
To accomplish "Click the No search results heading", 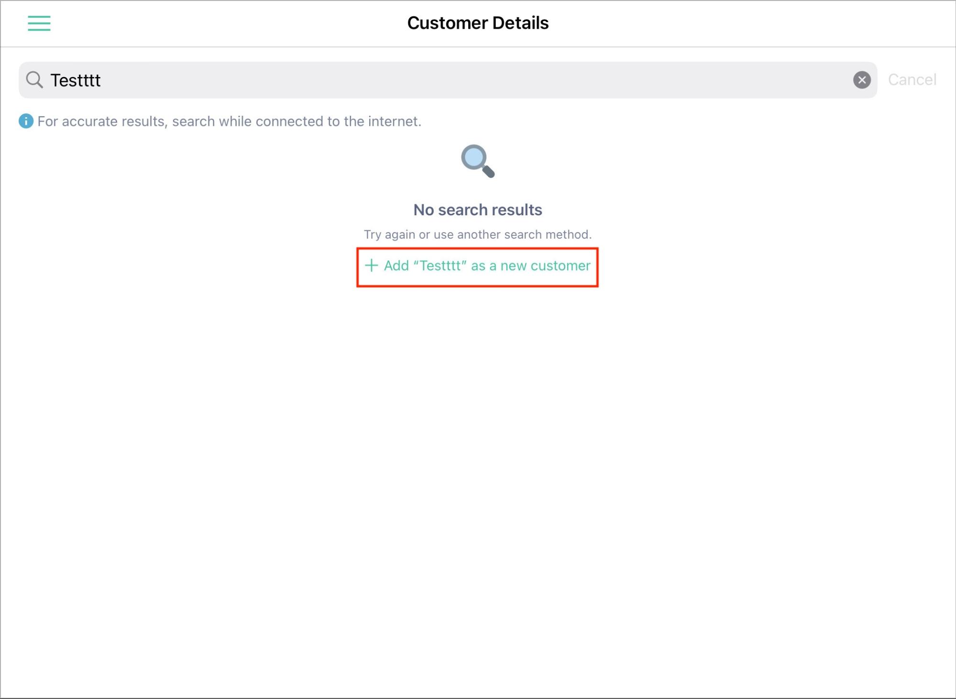I will (x=477, y=210).
